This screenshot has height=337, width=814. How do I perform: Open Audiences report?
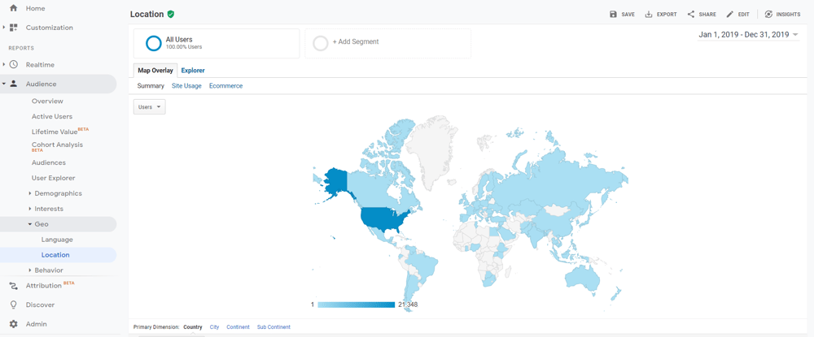(49, 162)
